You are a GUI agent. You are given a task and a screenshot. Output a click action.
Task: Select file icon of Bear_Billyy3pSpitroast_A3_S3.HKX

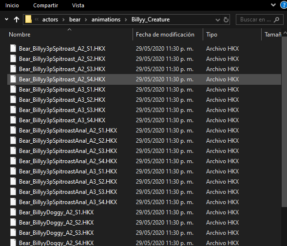coord(13,110)
